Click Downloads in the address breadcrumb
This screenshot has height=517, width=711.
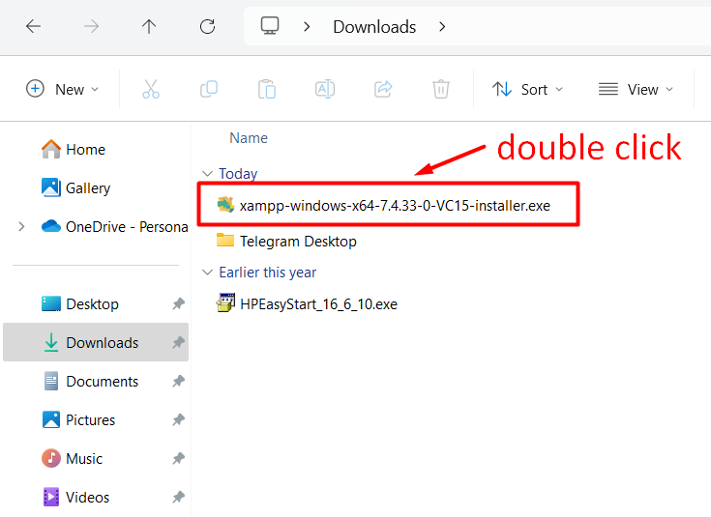point(374,27)
